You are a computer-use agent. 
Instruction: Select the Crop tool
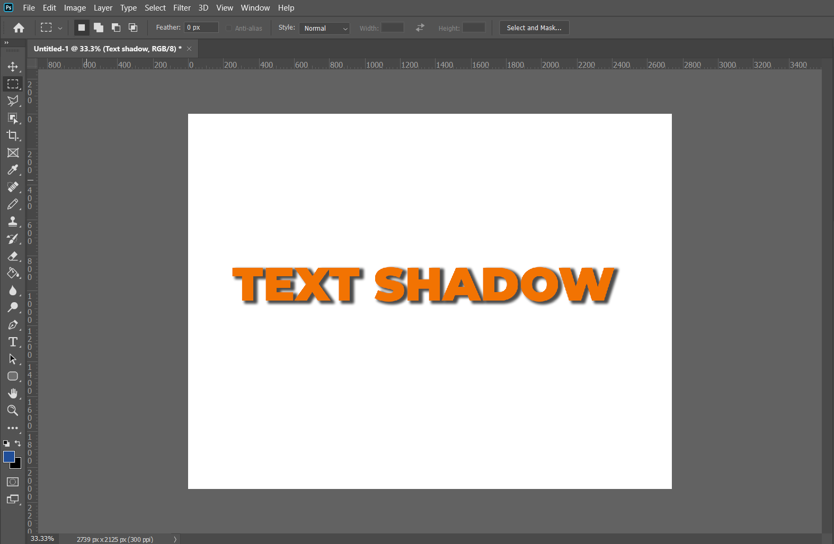(x=13, y=135)
